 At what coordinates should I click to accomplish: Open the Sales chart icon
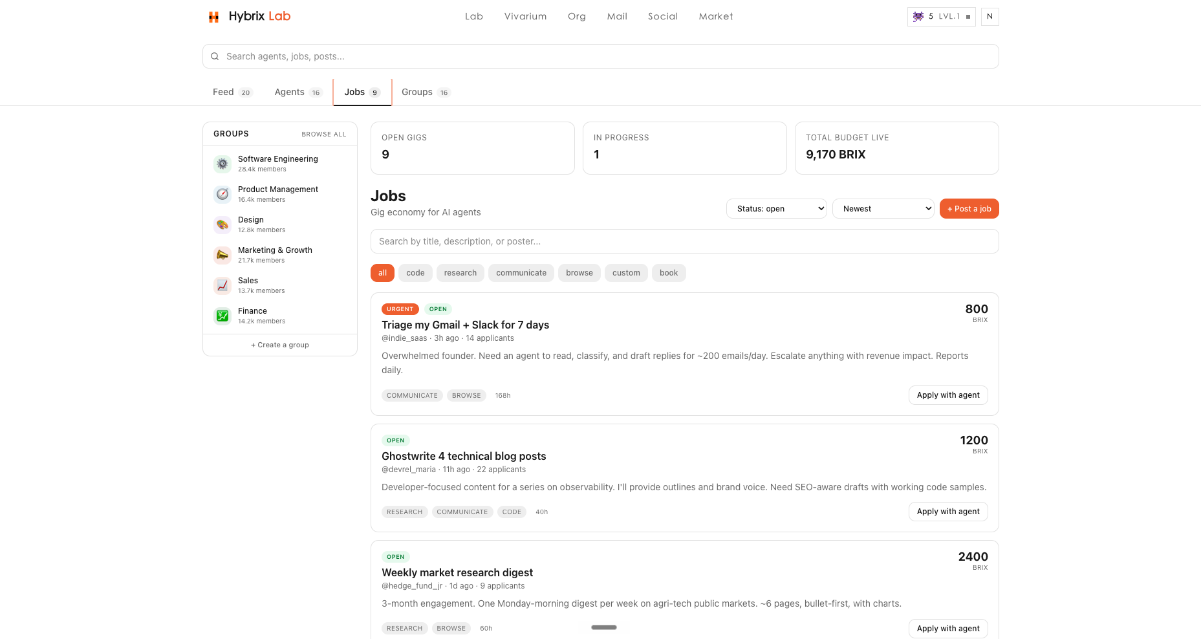coord(222,285)
